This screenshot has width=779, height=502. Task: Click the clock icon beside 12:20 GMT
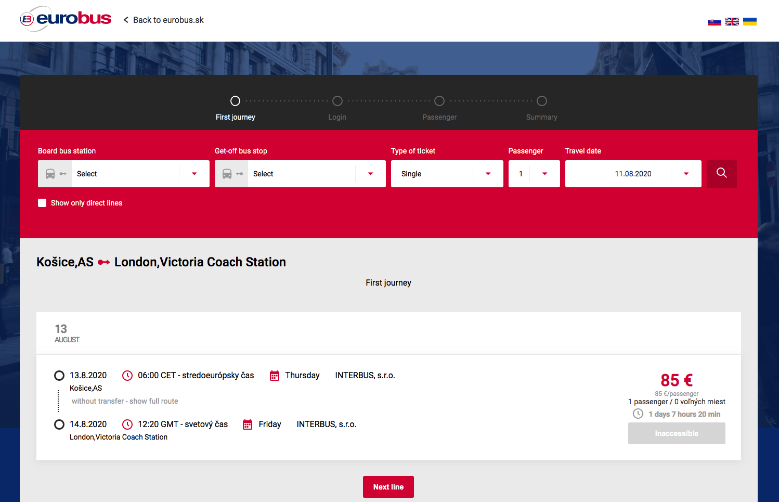[127, 424]
